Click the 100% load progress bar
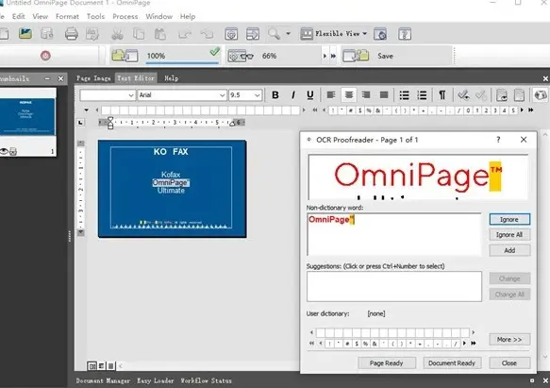This screenshot has width=550, height=388. [182, 56]
